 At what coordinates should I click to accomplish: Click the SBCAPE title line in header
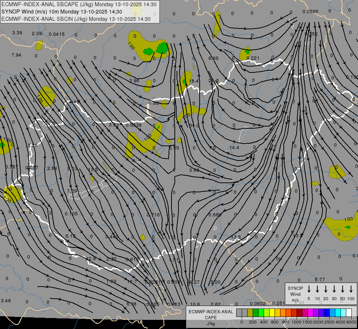coord(79,4)
